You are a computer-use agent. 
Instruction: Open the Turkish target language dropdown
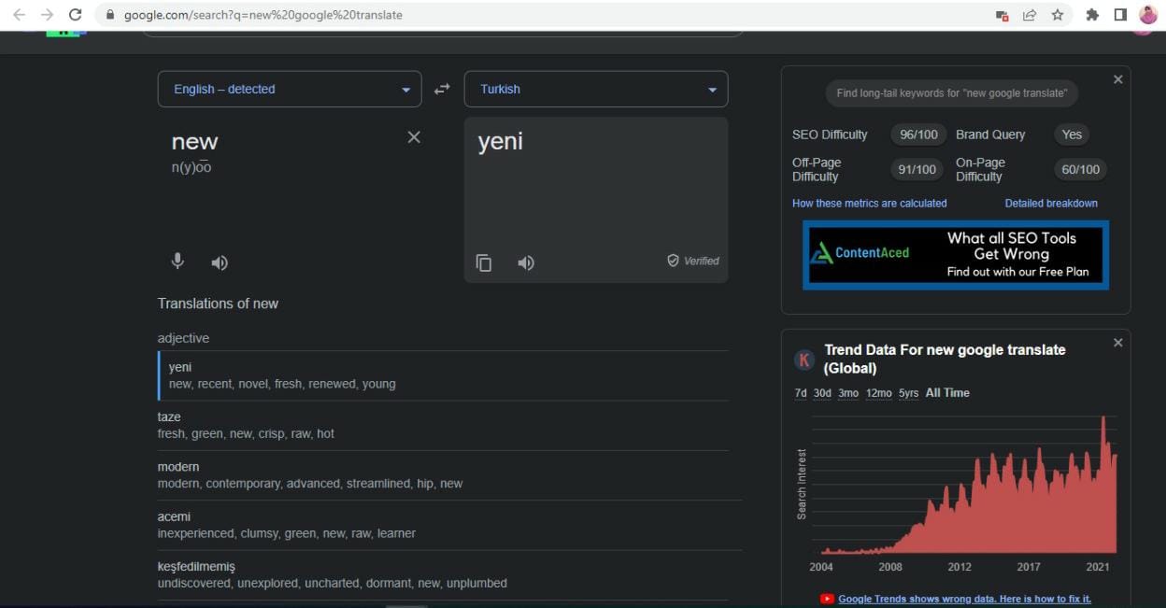596,89
